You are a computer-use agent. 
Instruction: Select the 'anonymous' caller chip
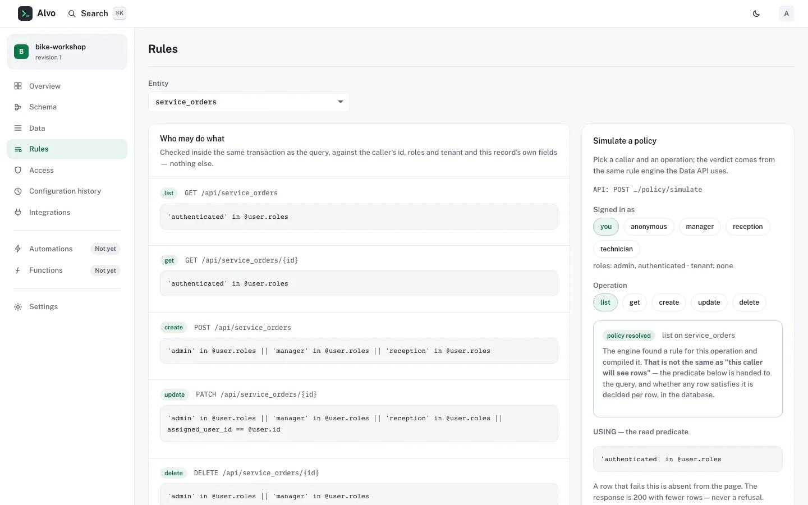[x=649, y=227]
